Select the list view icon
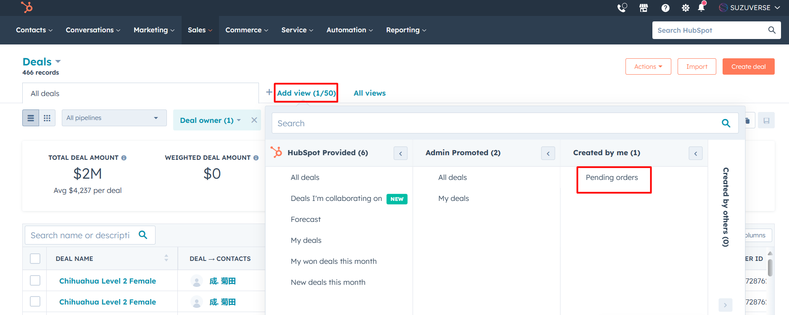The height and width of the screenshot is (315, 789). tap(31, 118)
